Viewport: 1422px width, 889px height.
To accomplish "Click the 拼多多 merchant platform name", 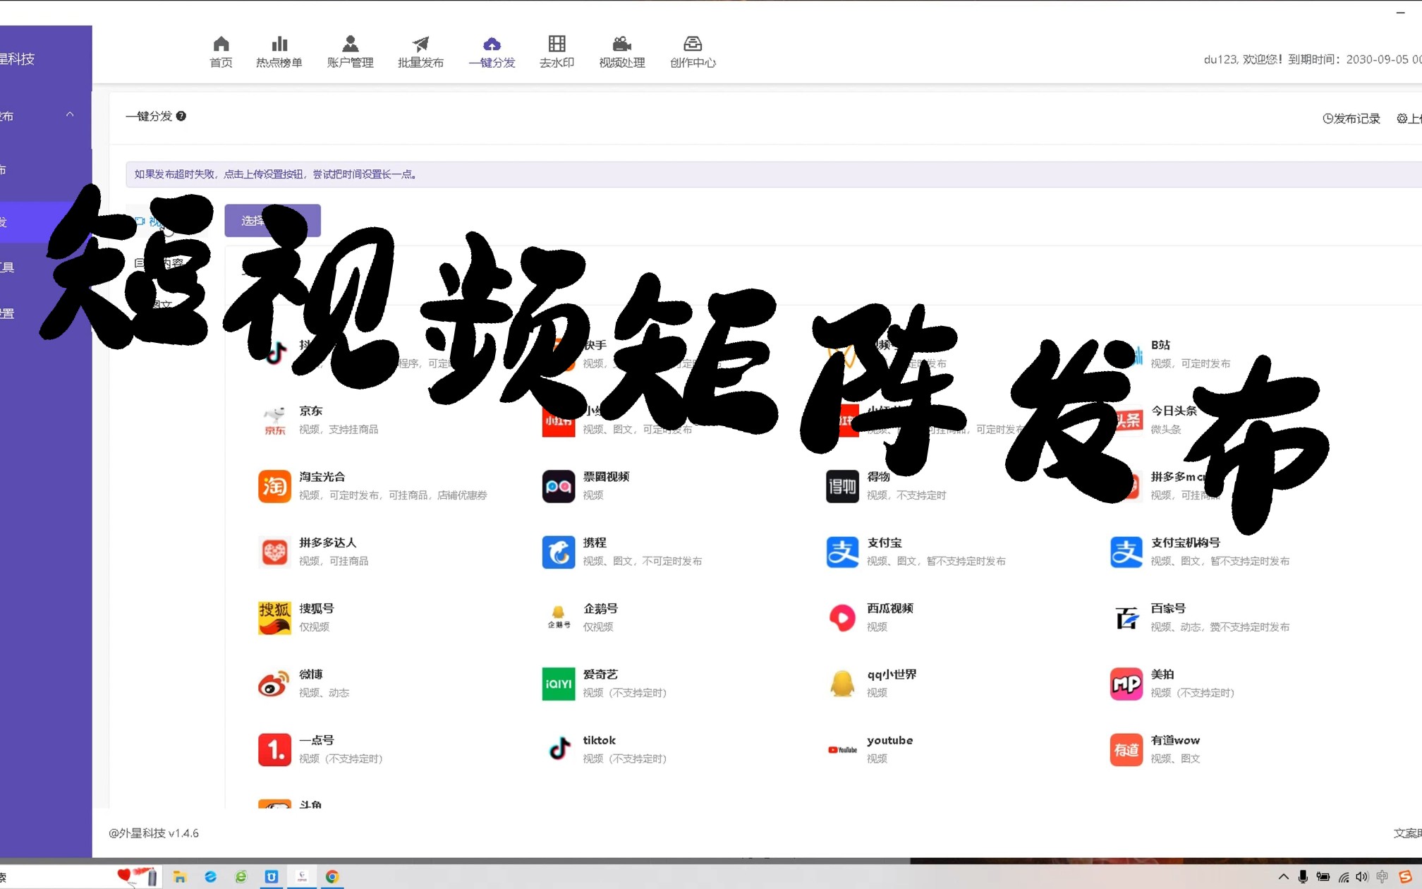I will coord(1178,476).
